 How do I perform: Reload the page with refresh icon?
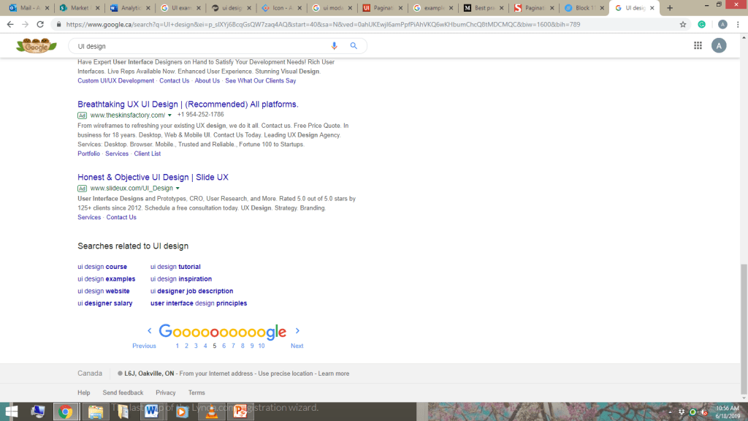click(x=40, y=24)
